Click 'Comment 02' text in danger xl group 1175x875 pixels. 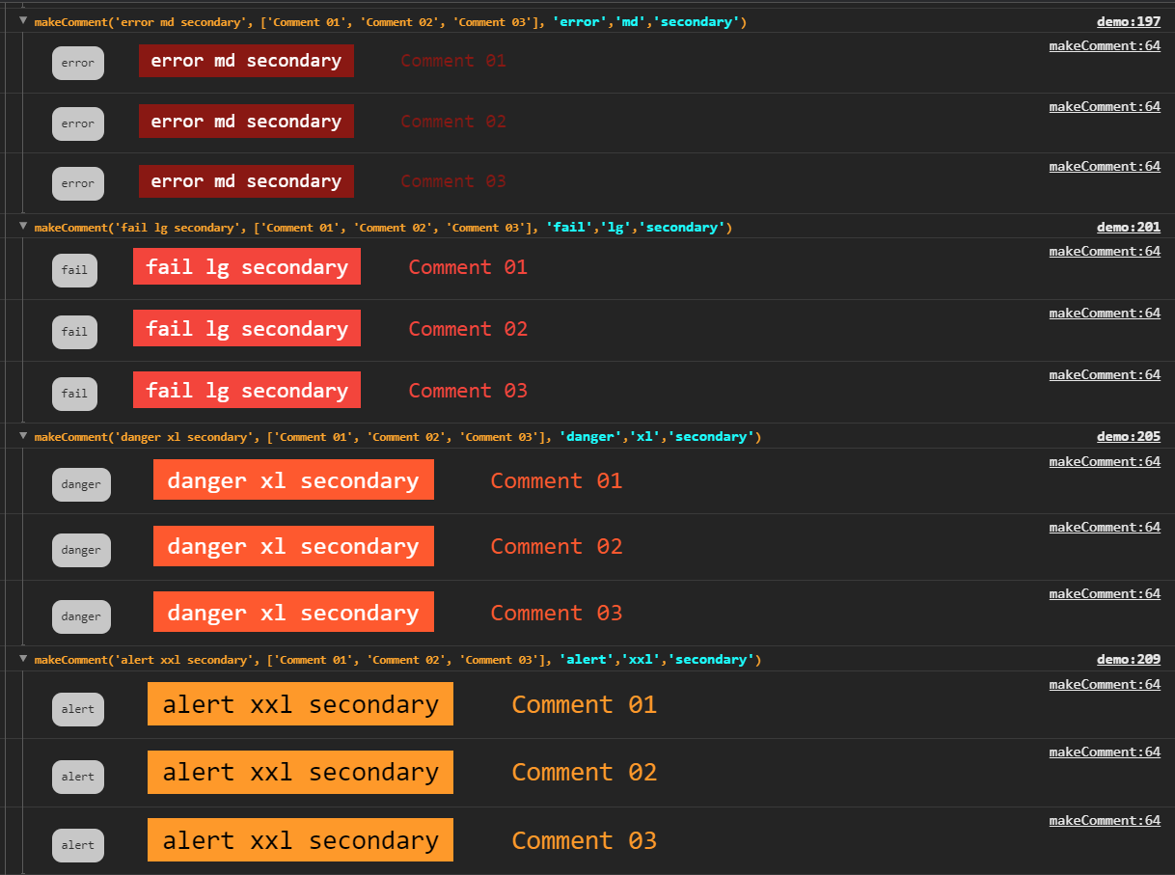pyautogui.click(x=557, y=546)
